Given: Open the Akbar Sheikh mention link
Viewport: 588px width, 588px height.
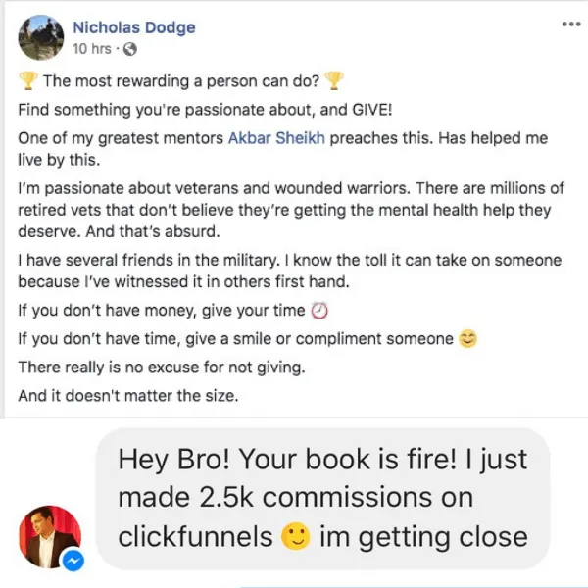Looking at the screenshot, I should pos(276,138).
